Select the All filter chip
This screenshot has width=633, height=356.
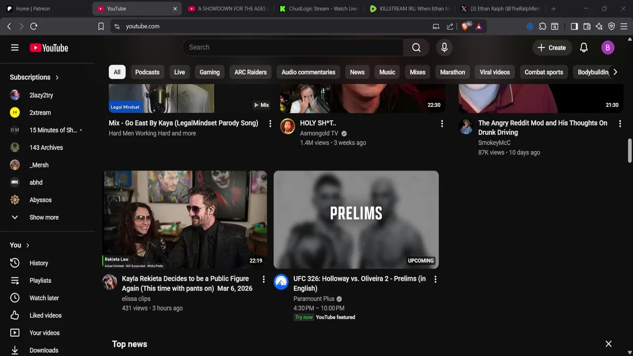point(117,72)
